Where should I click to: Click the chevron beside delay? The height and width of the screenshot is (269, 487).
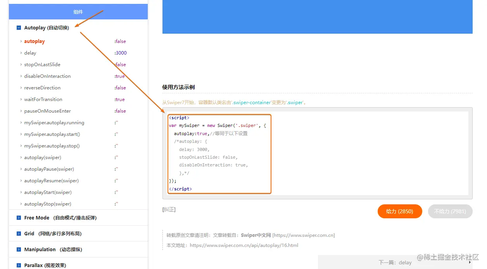click(21, 53)
